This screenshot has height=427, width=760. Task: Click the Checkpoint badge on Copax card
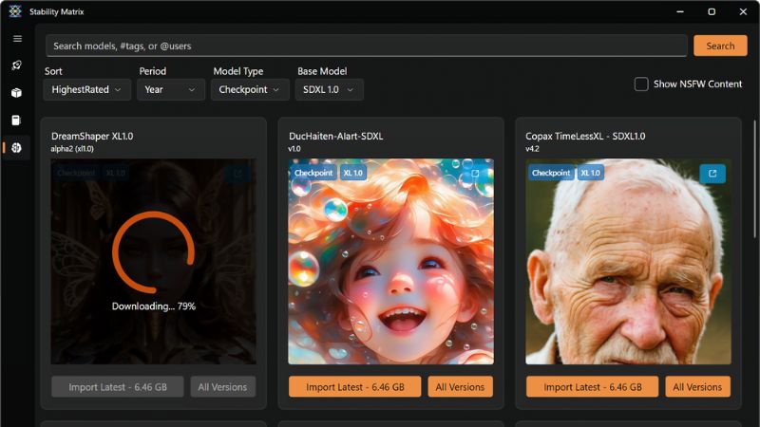[551, 173]
